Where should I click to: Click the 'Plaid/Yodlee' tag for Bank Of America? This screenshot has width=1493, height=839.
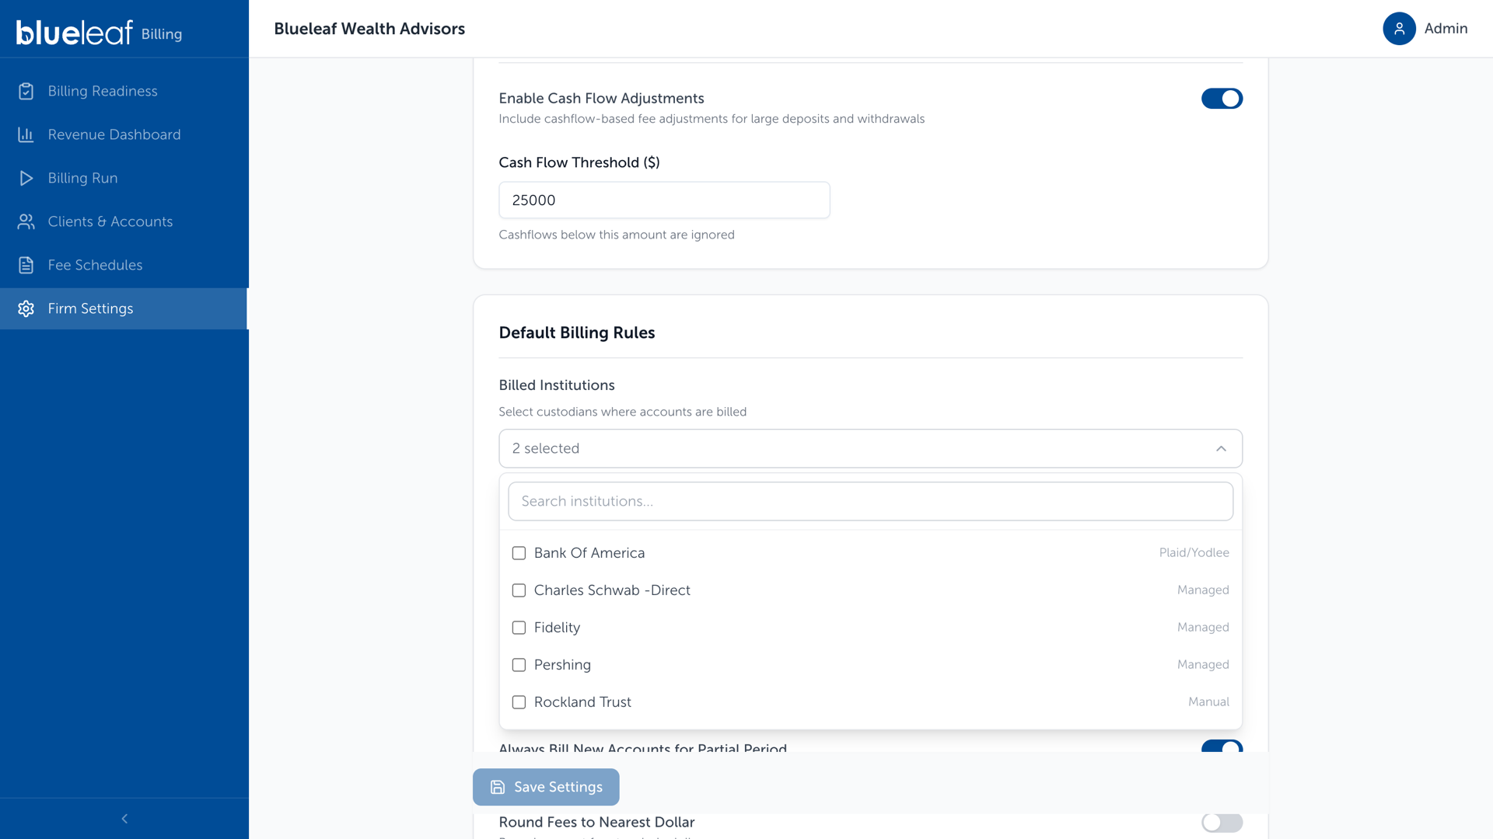1194,553
